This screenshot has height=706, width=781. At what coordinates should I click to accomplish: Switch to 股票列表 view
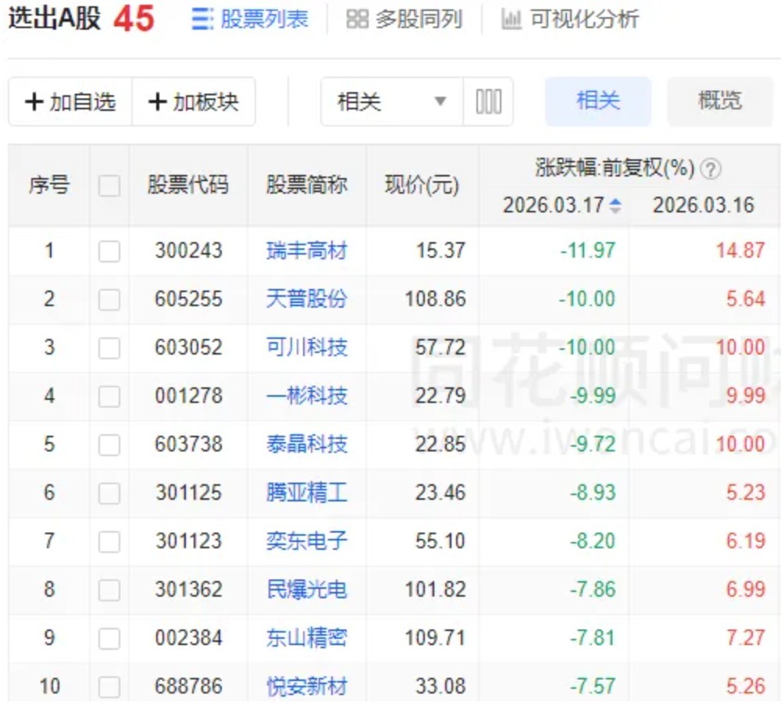pos(250,20)
